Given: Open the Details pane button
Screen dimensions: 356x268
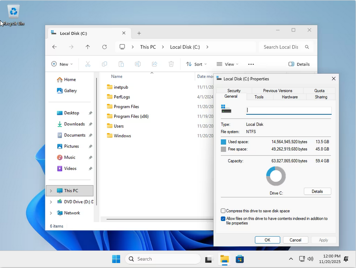Looking at the screenshot, I should pyautogui.click(x=299, y=64).
